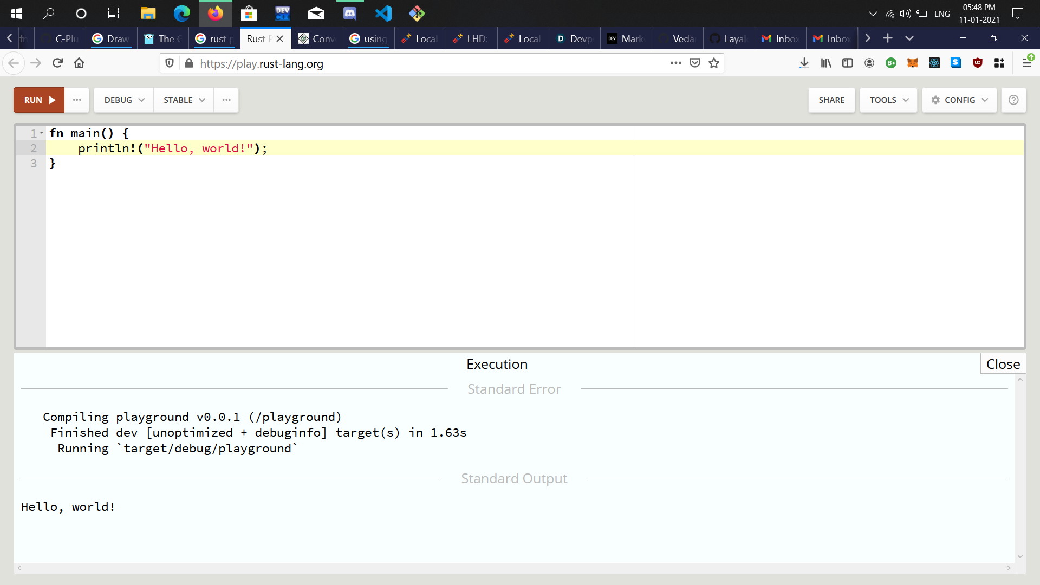The width and height of the screenshot is (1040, 585).
Task: Open the help question mark icon
Action: 1013,100
